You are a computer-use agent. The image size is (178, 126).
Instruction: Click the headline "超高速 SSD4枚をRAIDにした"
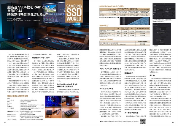pyautogui.click(x=29, y=7)
